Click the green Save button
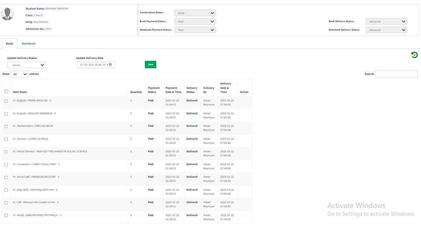Viewport: 421px width, 229px height. tap(150, 65)
